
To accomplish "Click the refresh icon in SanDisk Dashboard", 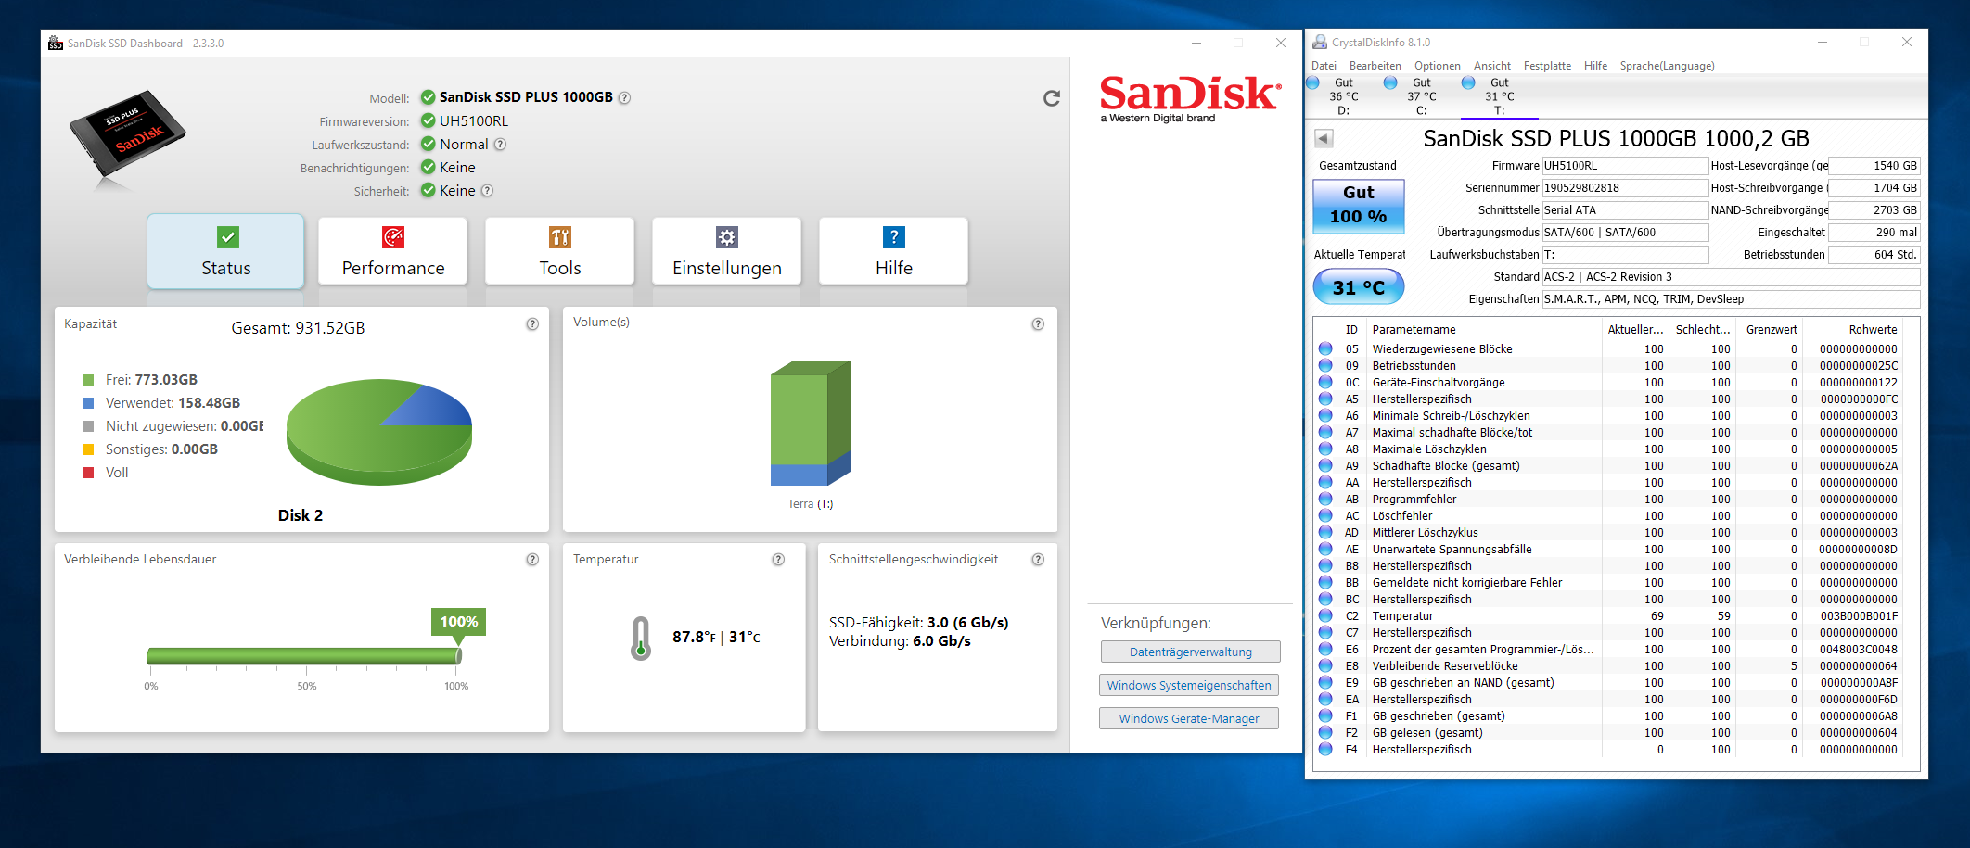I will point(1051,98).
